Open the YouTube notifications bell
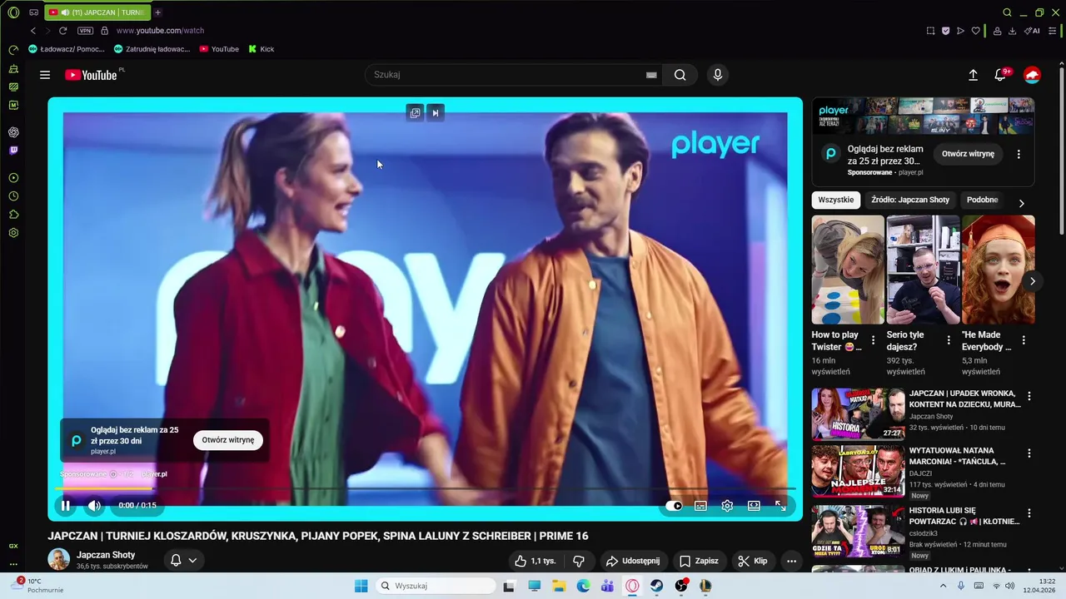 point(1001,75)
